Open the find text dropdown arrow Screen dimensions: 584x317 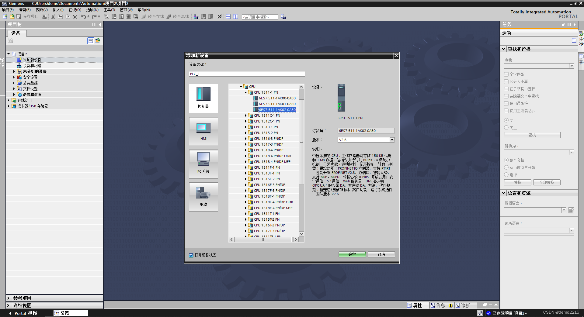click(572, 66)
